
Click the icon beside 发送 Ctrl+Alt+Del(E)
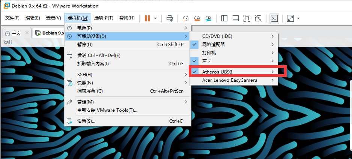point(69,55)
